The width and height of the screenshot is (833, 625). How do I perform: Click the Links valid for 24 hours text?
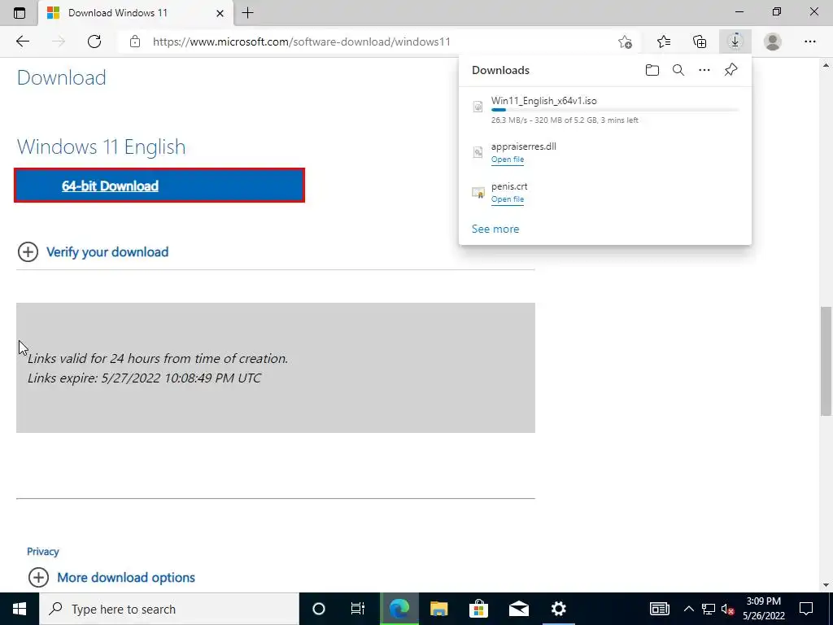158,358
